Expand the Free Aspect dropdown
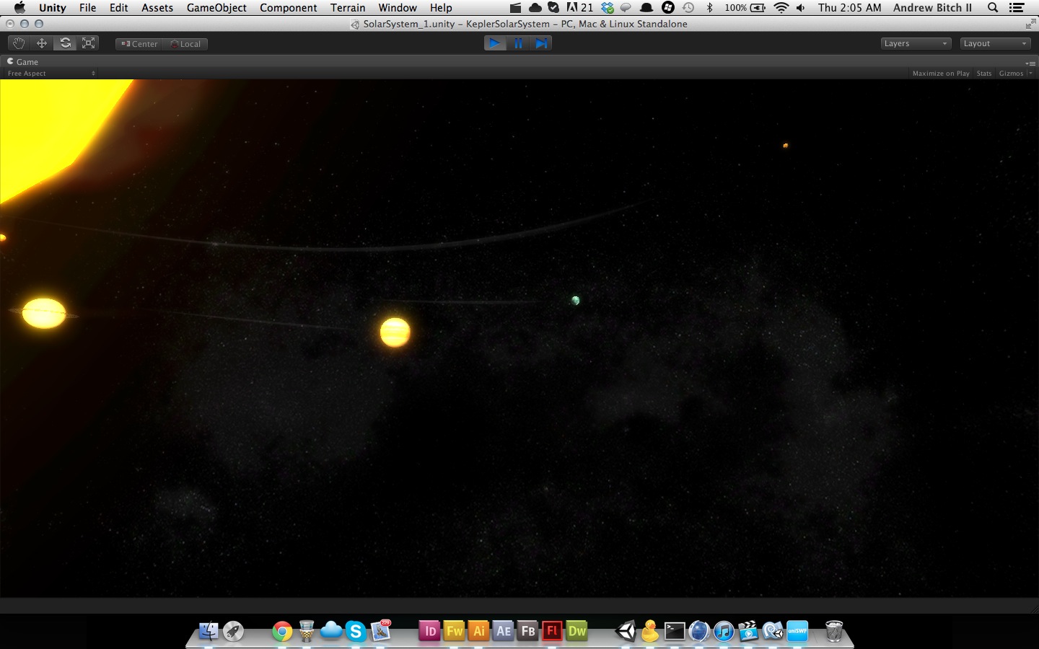 [51, 74]
